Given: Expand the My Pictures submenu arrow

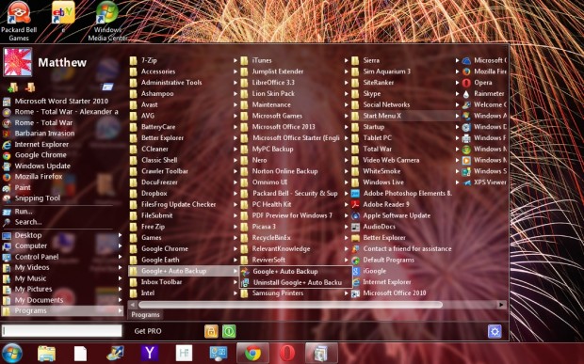Looking at the screenshot, I should 120,289.
